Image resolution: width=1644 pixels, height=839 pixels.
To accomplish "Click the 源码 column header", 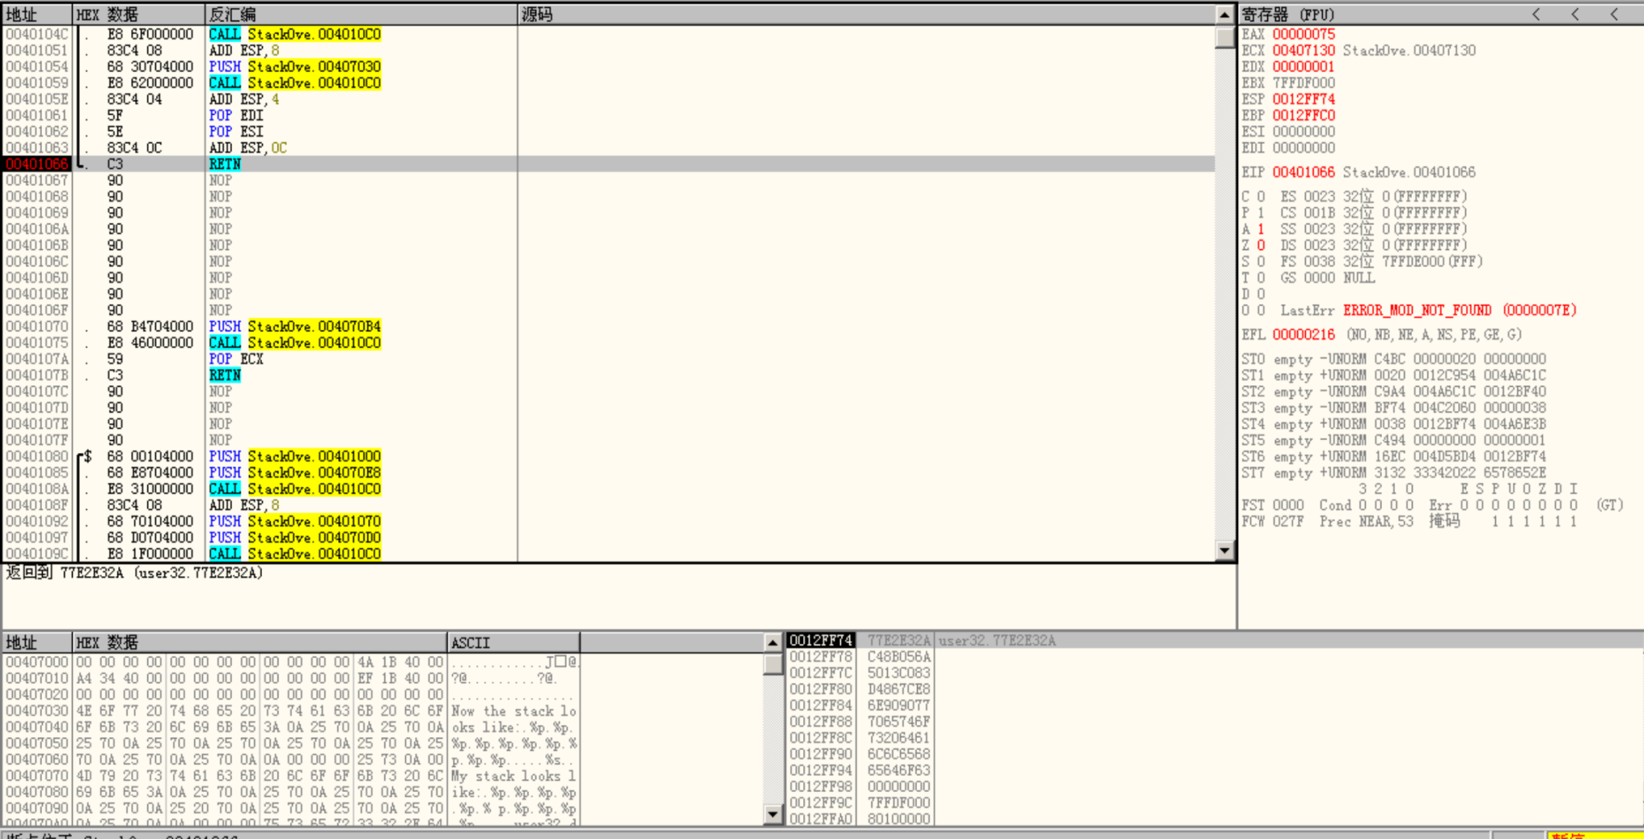I will pyautogui.click(x=867, y=15).
